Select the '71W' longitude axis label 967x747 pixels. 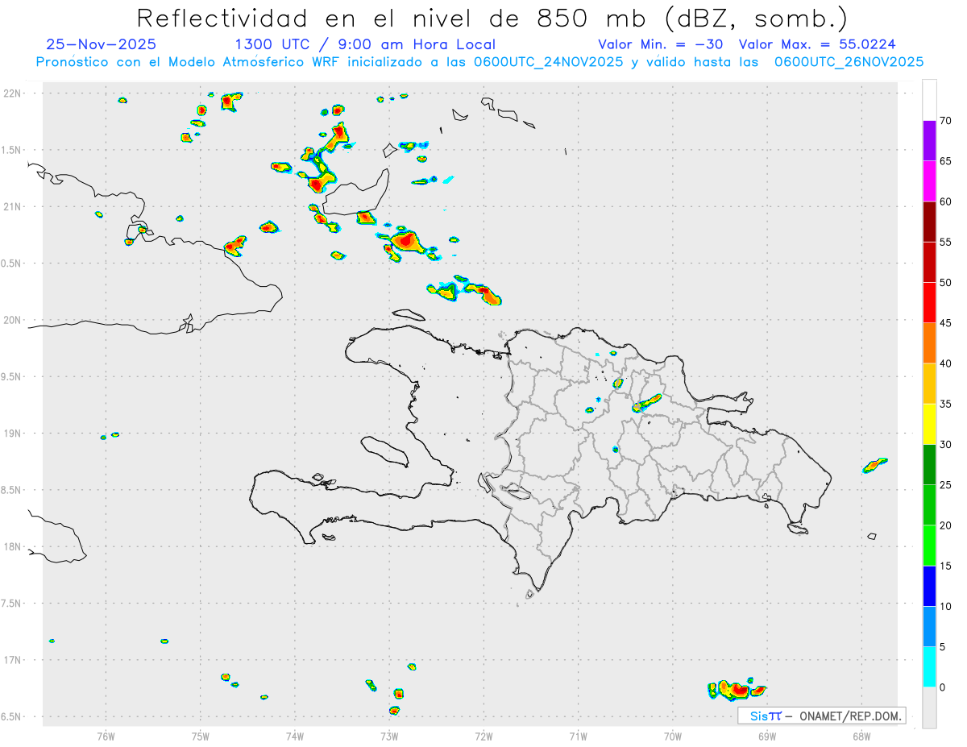point(578,736)
